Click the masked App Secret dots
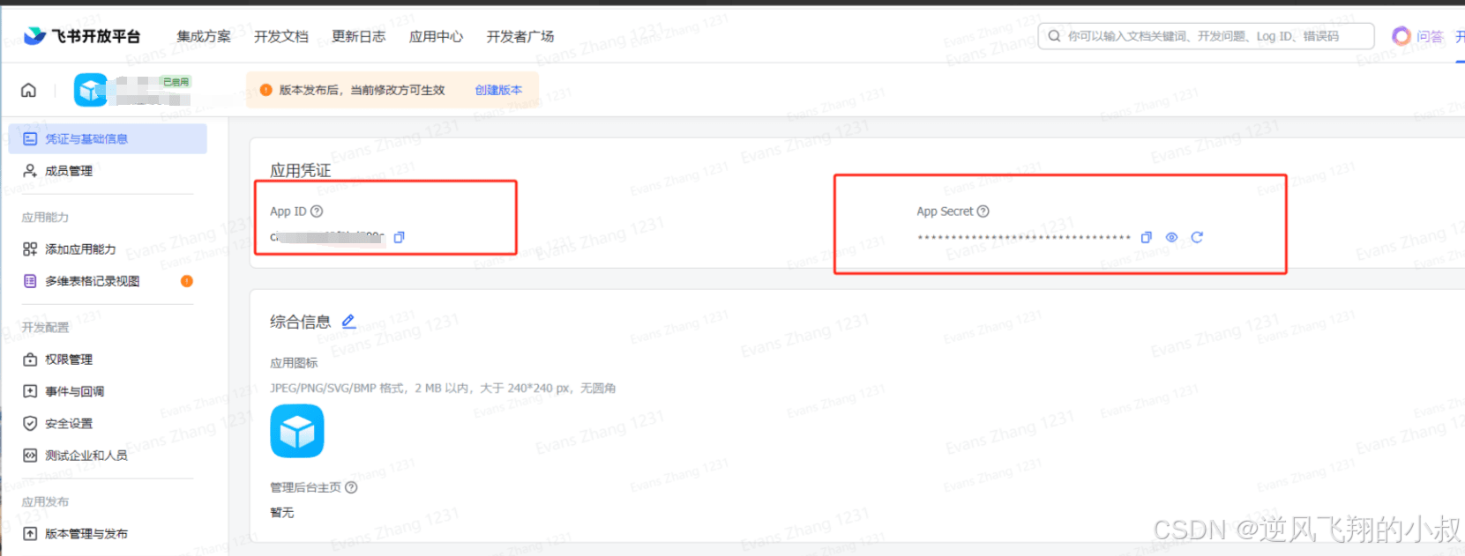The width and height of the screenshot is (1465, 556). coord(1024,237)
